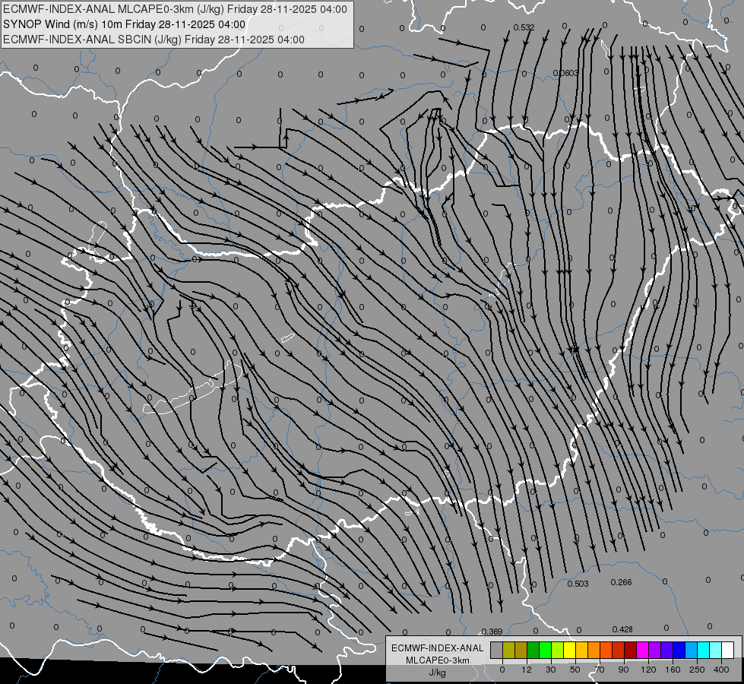Click the legend tick label 160
This screenshot has width=744, height=684.
[x=673, y=670]
